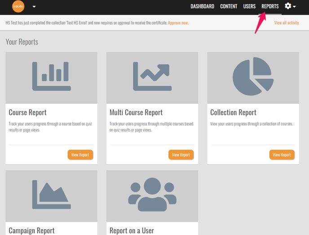The image size is (309, 235).
Task: Expand the arrow next to the gear icon
Action: click(x=294, y=6)
